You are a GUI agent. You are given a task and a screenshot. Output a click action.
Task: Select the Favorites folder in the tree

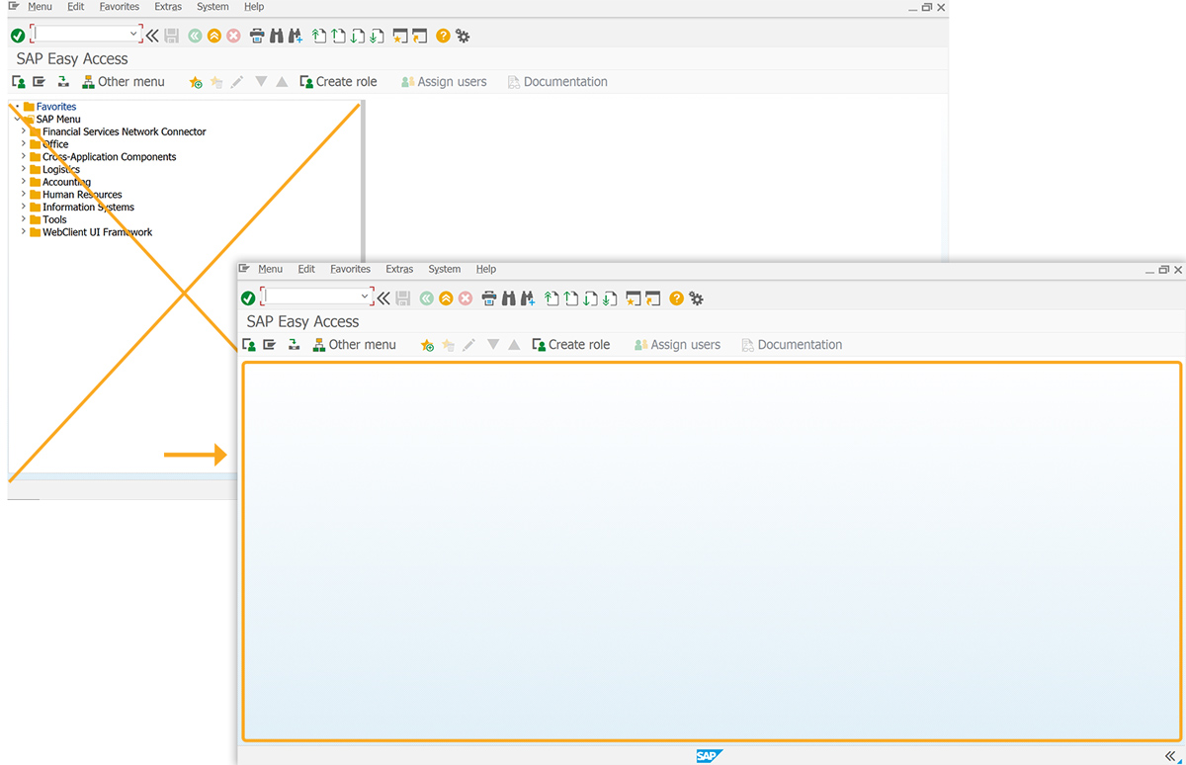49,107
